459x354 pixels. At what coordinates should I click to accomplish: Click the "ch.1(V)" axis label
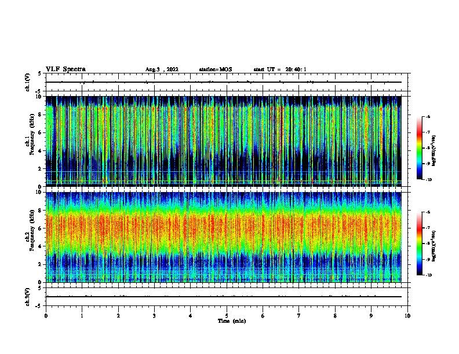click(x=27, y=82)
